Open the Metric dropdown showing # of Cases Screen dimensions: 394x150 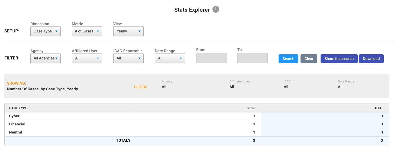pyautogui.click(x=87, y=31)
